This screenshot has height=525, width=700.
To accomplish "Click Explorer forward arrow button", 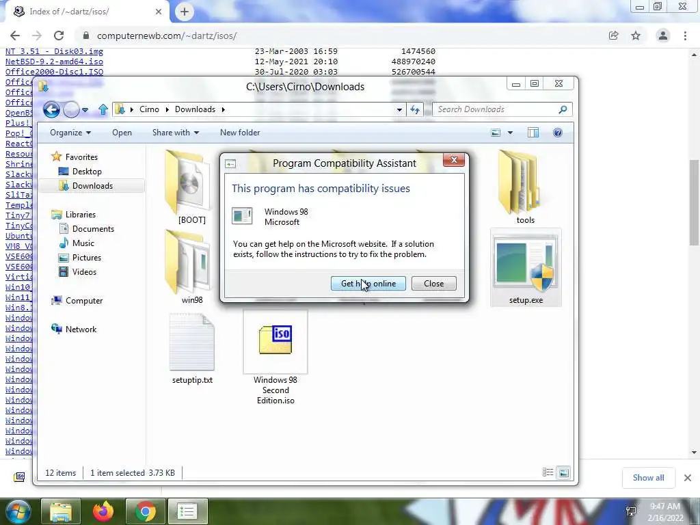I will click(x=71, y=109).
